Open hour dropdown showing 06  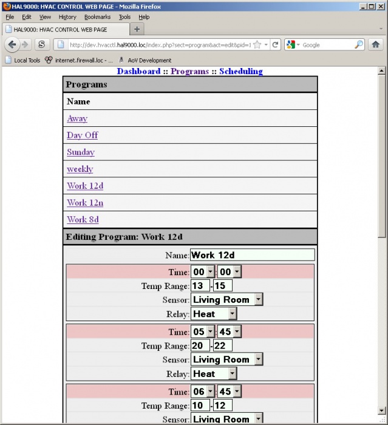pyautogui.click(x=203, y=392)
